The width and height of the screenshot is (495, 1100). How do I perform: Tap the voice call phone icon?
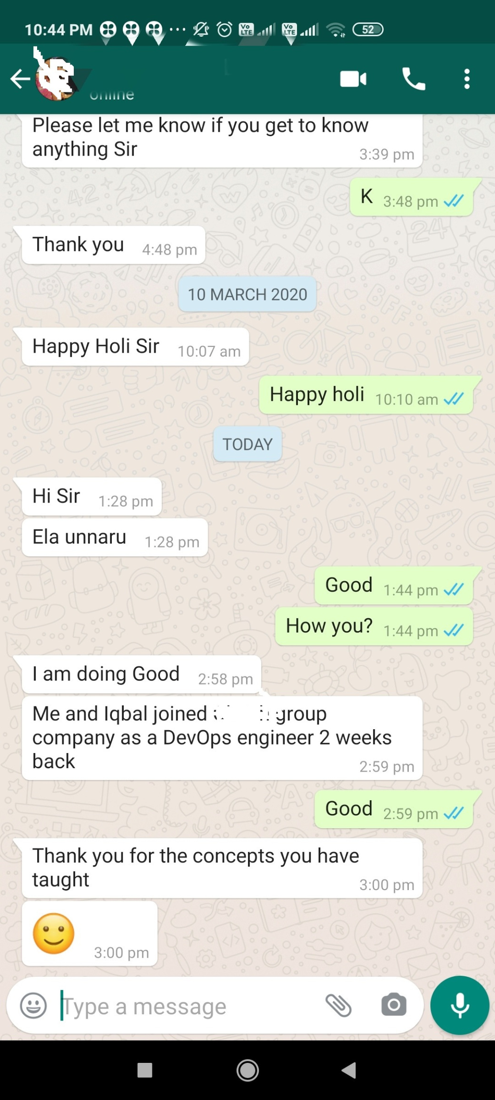(413, 79)
